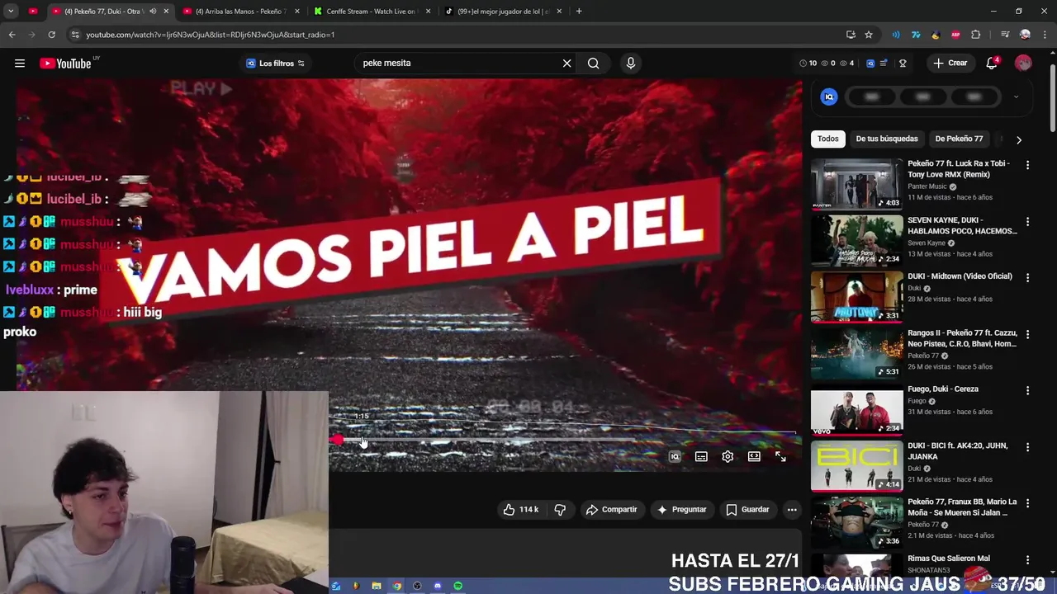Open player settings gear
Screen dimensions: 1057x594
point(728,456)
